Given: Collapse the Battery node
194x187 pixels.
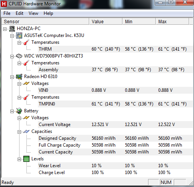Looking at the screenshot, I should click(x=12, y=111).
